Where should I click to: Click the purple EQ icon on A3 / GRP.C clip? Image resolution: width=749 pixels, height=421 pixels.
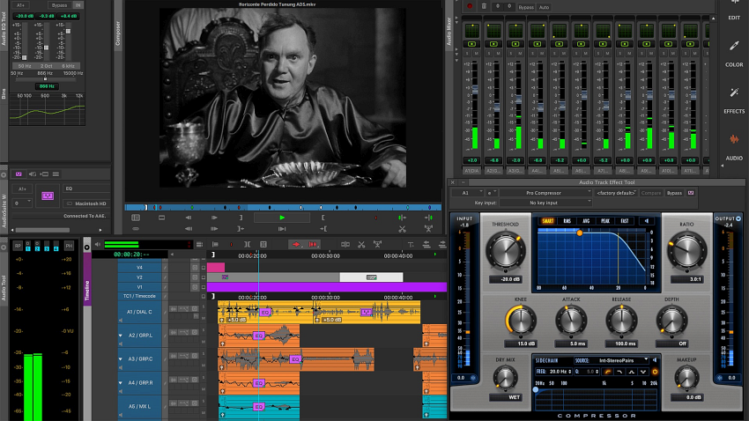pyautogui.click(x=295, y=359)
